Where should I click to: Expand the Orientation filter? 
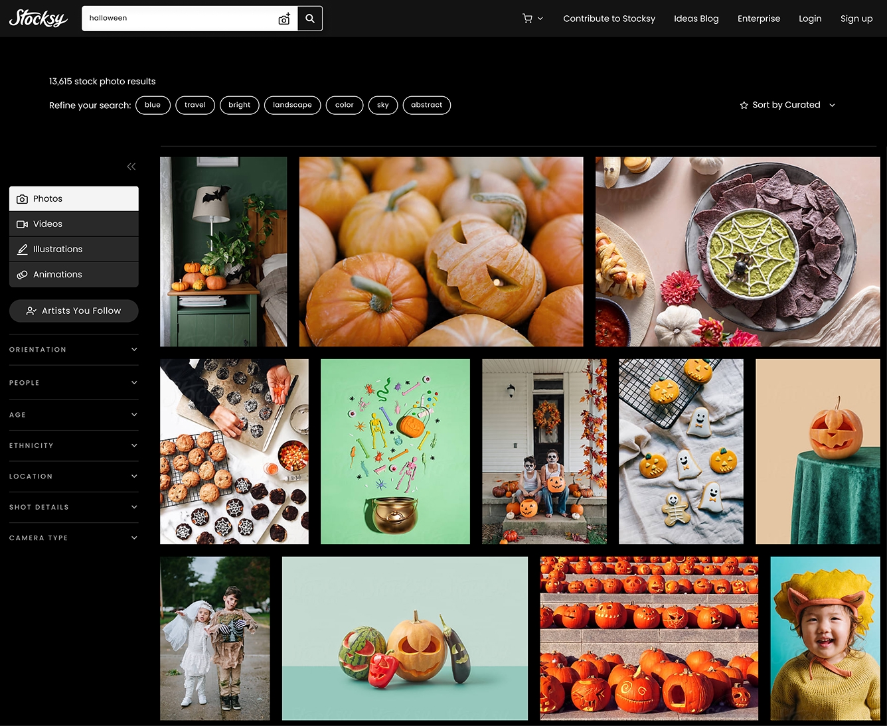point(74,350)
